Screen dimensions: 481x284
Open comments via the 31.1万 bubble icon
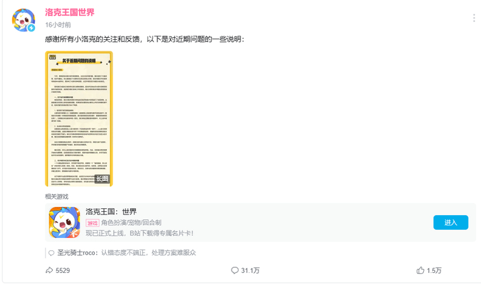[x=235, y=270]
